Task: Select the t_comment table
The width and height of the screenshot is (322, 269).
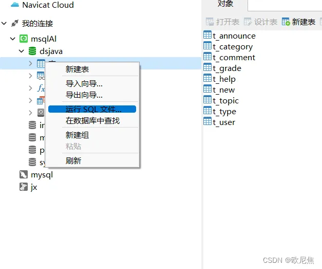Action: click(x=234, y=58)
